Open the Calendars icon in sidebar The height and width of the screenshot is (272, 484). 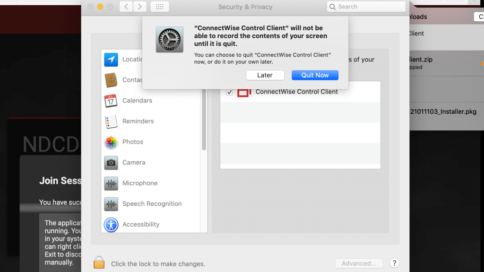click(x=111, y=101)
